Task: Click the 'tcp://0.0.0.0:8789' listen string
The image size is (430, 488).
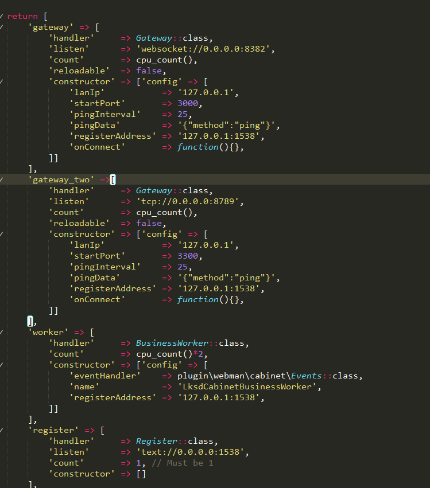Action: 188,201
